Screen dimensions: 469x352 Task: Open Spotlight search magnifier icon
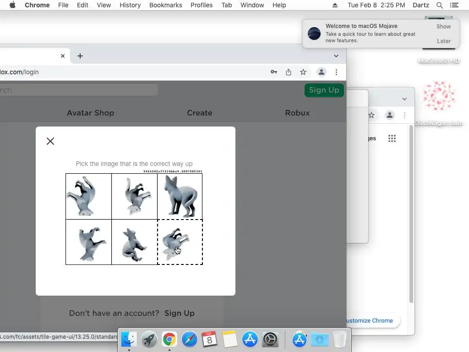click(439, 5)
